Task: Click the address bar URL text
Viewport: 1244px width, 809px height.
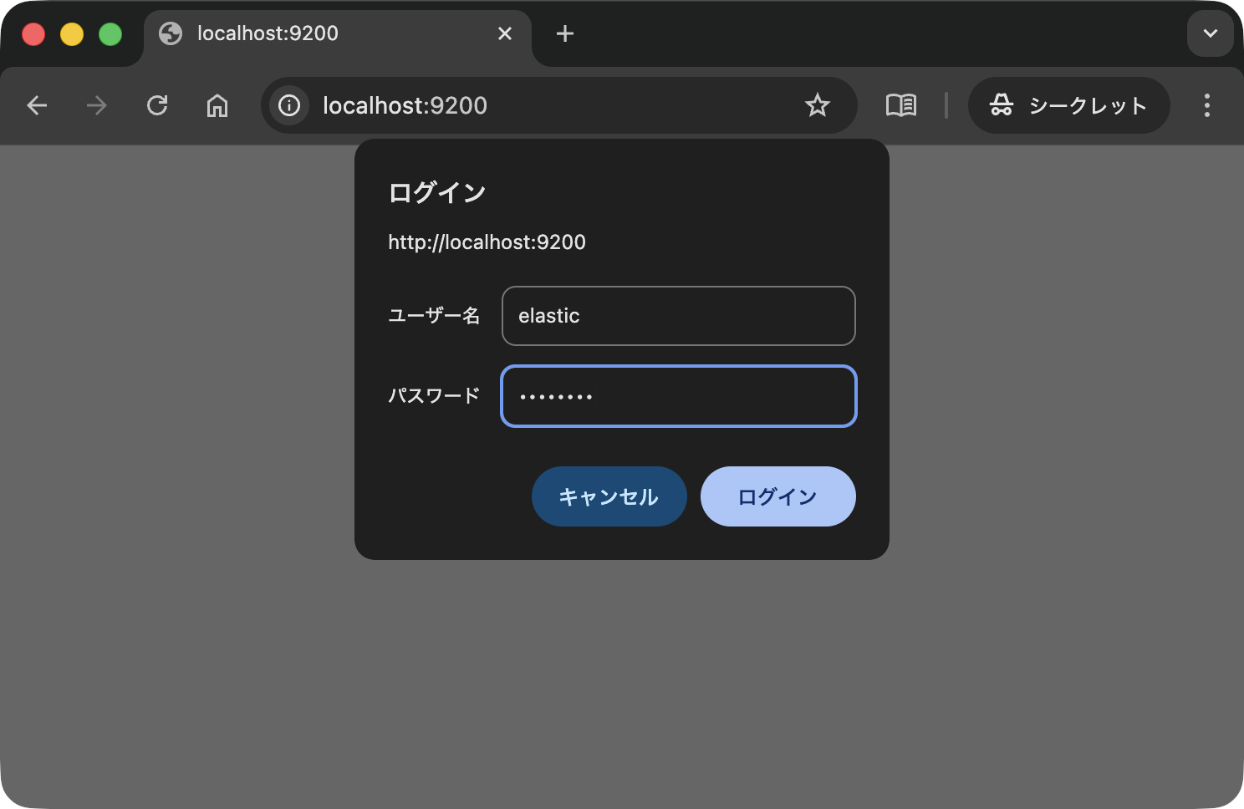Action: (x=405, y=105)
